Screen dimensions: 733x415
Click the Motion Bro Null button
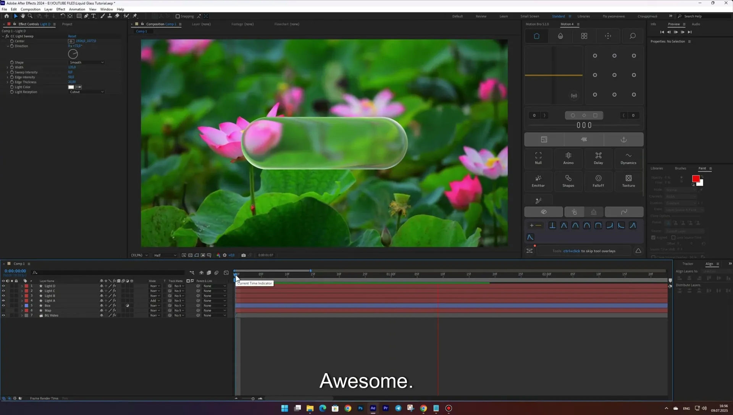538,158
